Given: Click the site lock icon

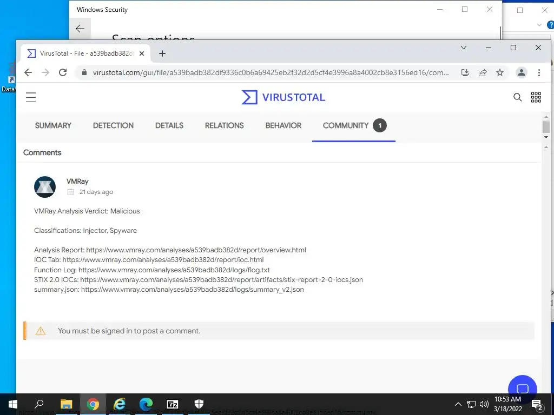Looking at the screenshot, I should (x=84, y=73).
